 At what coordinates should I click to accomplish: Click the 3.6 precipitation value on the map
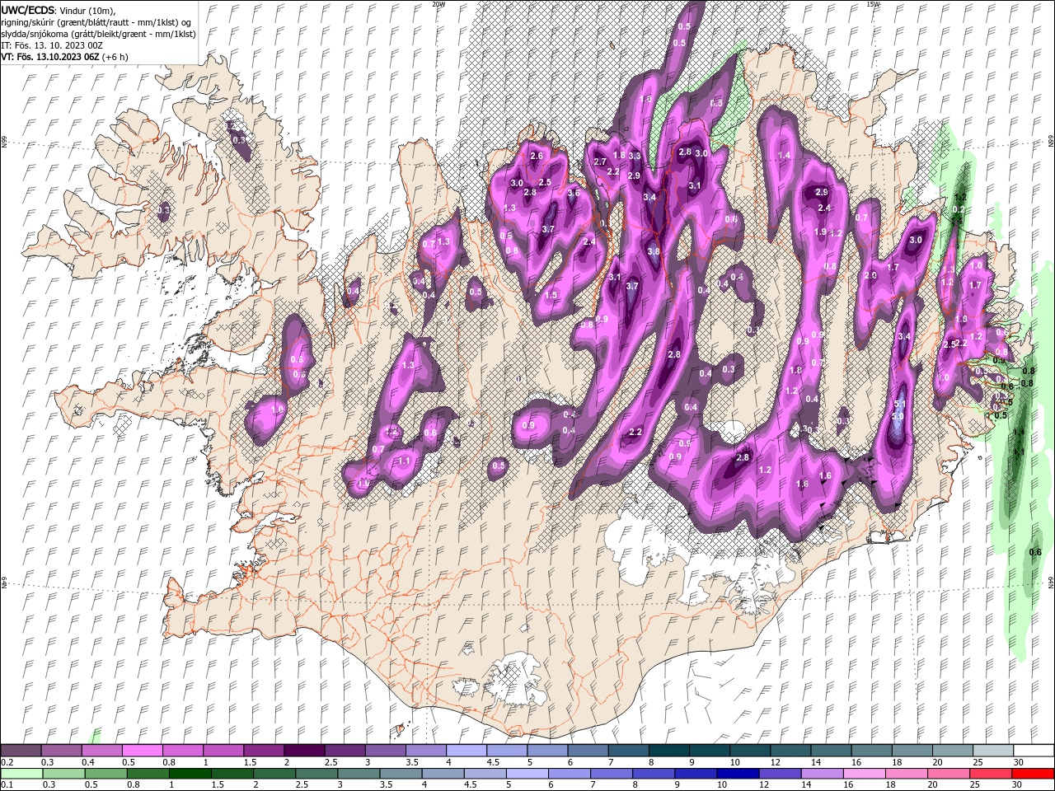tap(574, 193)
